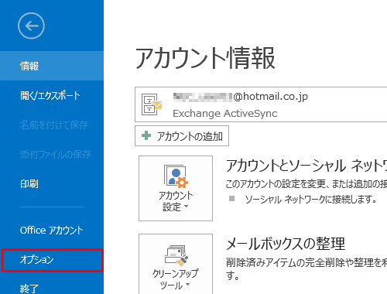Open オプション in the sidebar
The image size is (387, 294).
[52, 260]
